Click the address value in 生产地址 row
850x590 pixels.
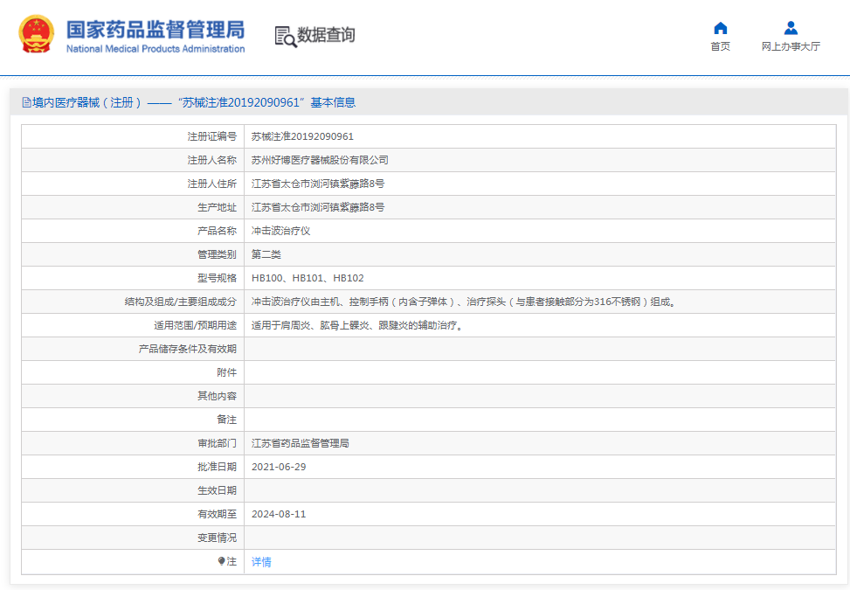pyautogui.click(x=318, y=207)
